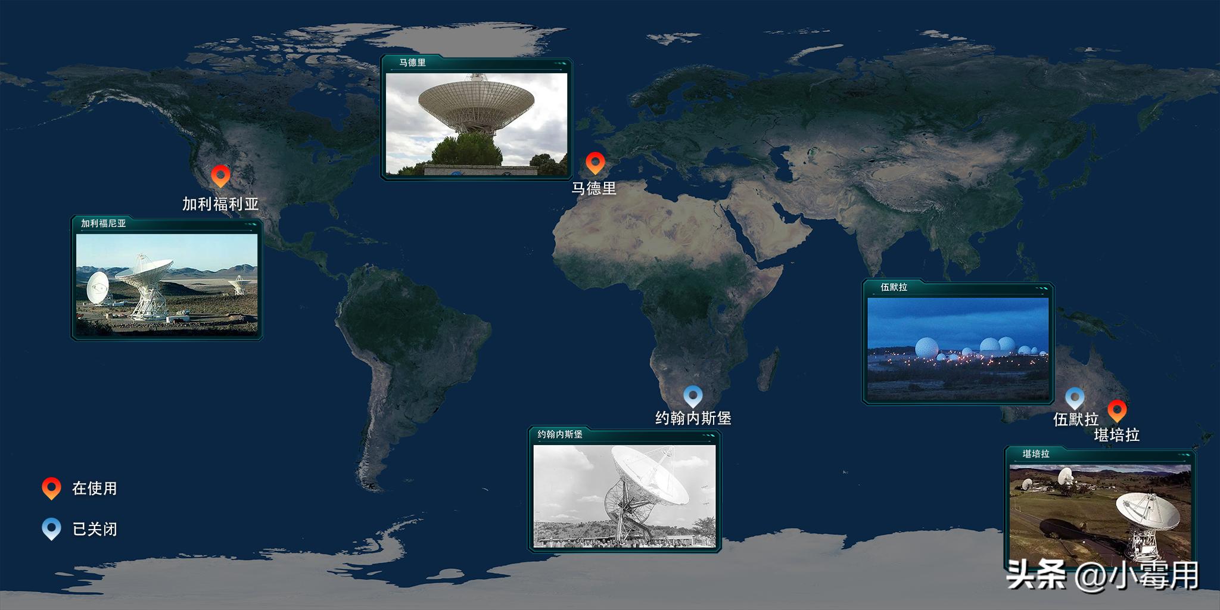Select the 约翰内斯堡 map label under the pin
Image resolution: width=1220 pixels, height=610 pixels.
693,418
